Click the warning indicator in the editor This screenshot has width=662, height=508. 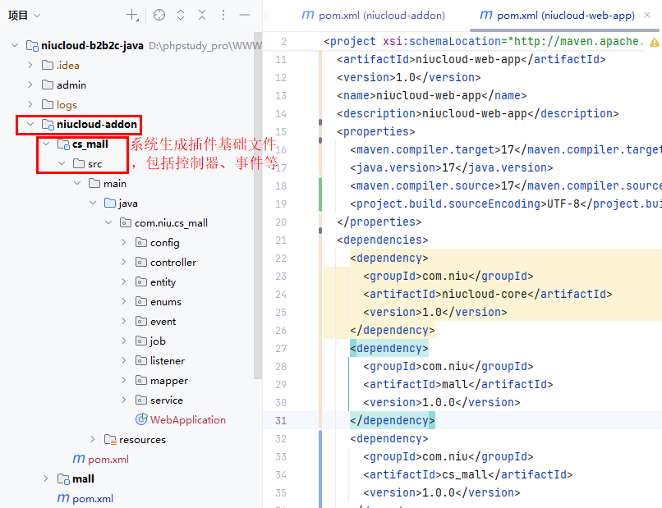[654, 41]
